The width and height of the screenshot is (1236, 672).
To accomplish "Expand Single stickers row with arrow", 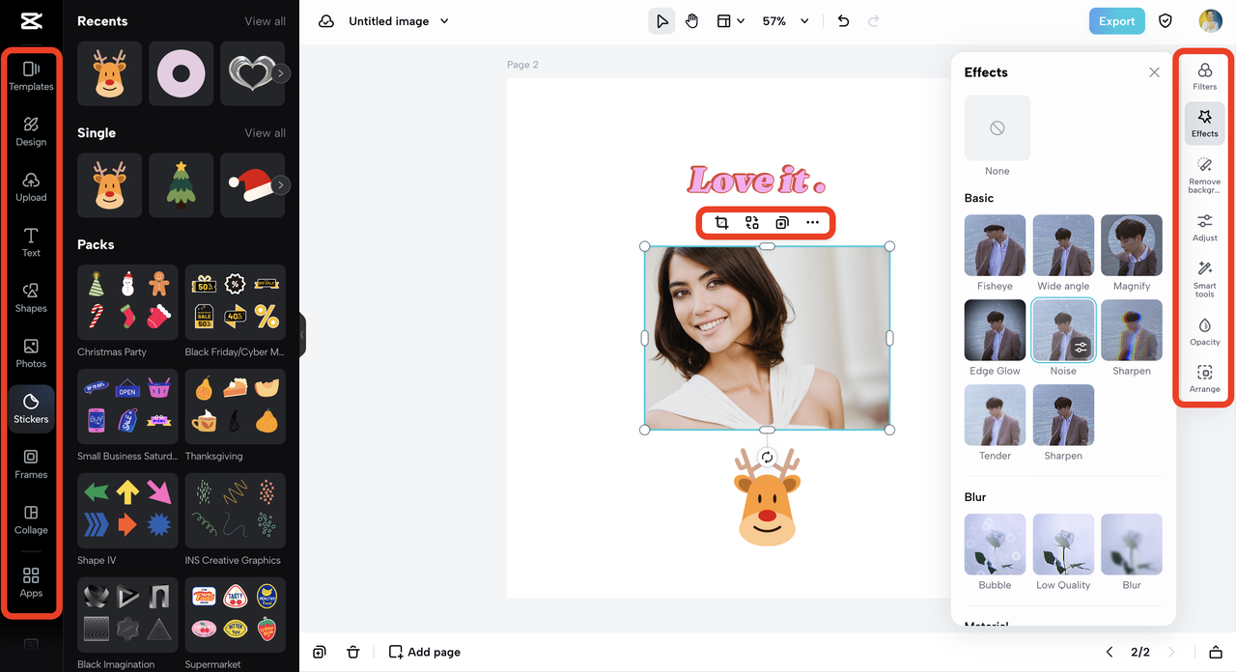I will (281, 185).
